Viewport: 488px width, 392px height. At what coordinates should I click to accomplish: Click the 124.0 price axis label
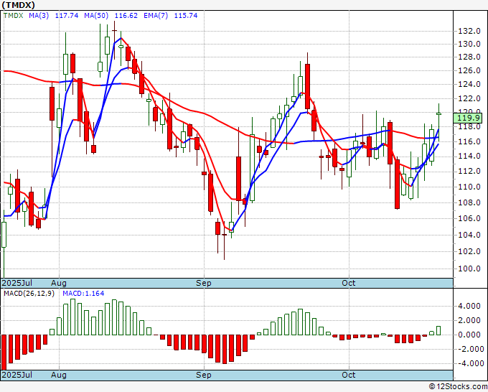469,85
